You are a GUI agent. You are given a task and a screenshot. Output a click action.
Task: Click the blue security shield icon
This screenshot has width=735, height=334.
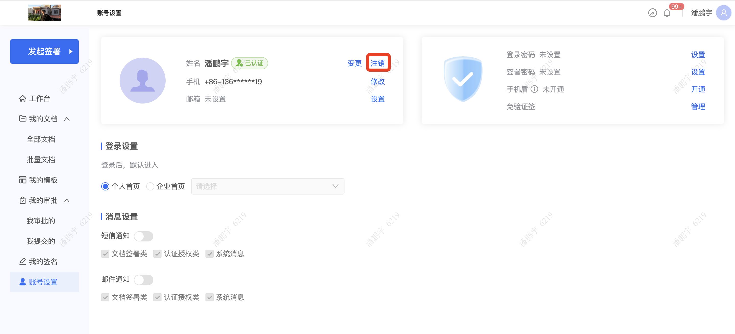pos(463,79)
